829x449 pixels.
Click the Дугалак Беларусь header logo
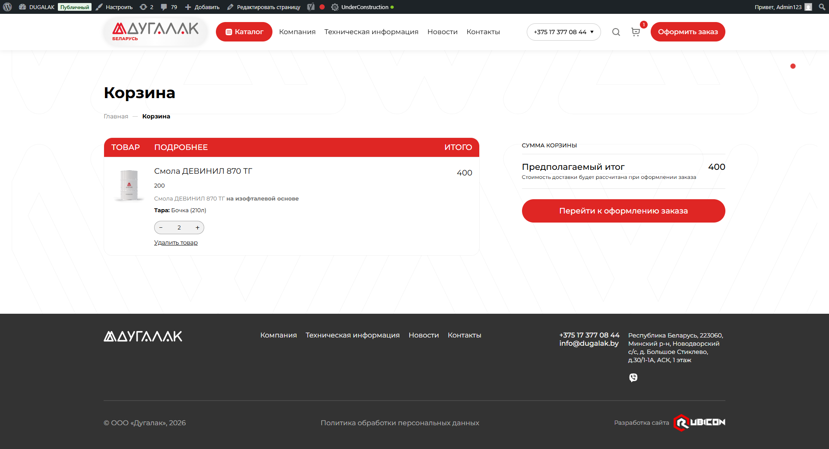pyautogui.click(x=155, y=32)
